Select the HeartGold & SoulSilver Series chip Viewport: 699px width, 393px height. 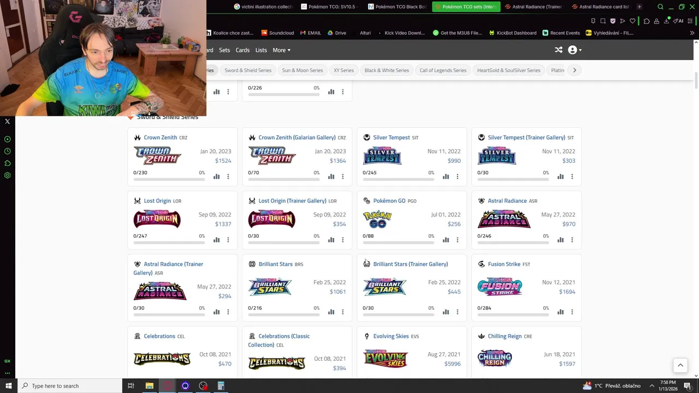(x=508, y=70)
